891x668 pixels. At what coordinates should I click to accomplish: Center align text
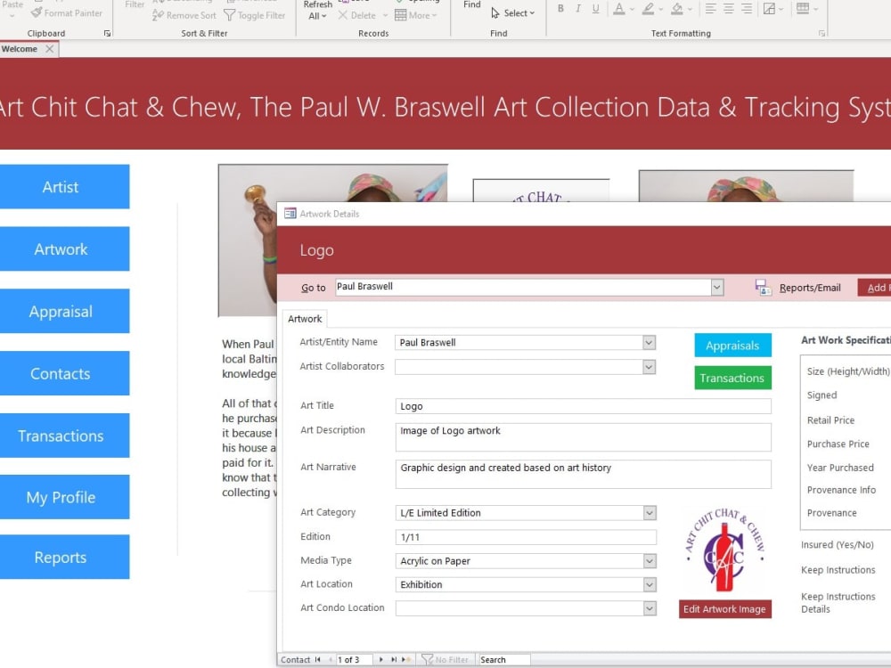pyautogui.click(x=729, y=9)
